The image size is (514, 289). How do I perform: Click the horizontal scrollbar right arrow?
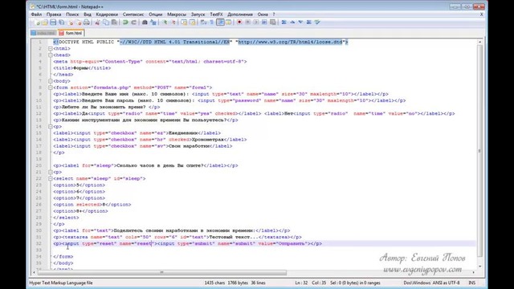click(x=473, y=272)
